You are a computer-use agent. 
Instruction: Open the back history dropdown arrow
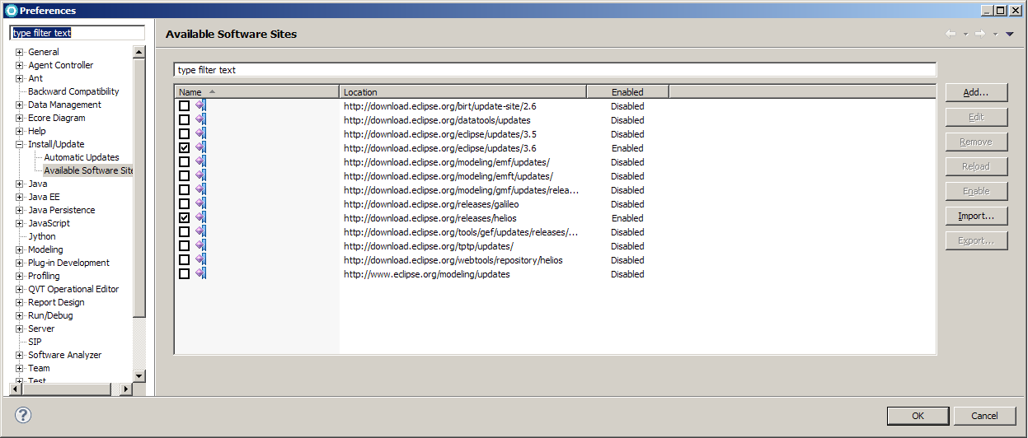pyautogui.click(x=965, y=35)
